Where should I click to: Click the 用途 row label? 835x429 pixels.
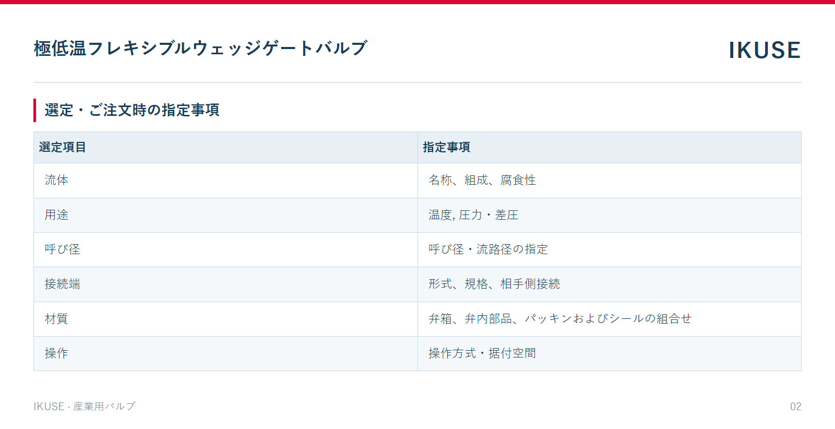(x=56, y=215)
